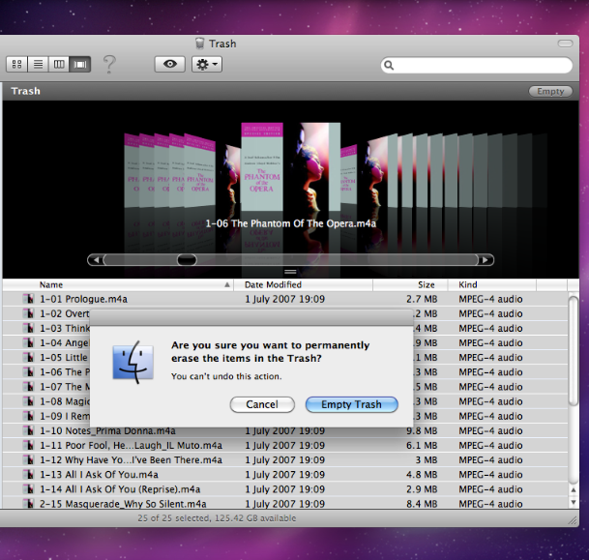Click the 25 of 25 selected status text
589x560 pixels.
[x=217, y=518]
